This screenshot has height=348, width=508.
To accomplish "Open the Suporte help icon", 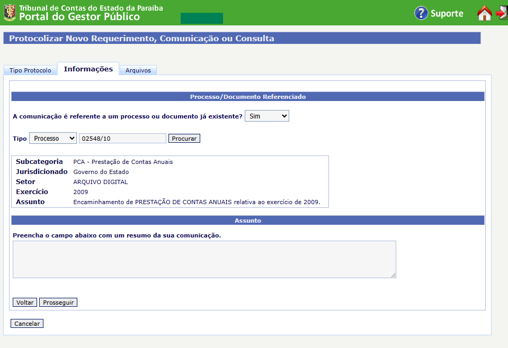I will [x=421, y=13].
